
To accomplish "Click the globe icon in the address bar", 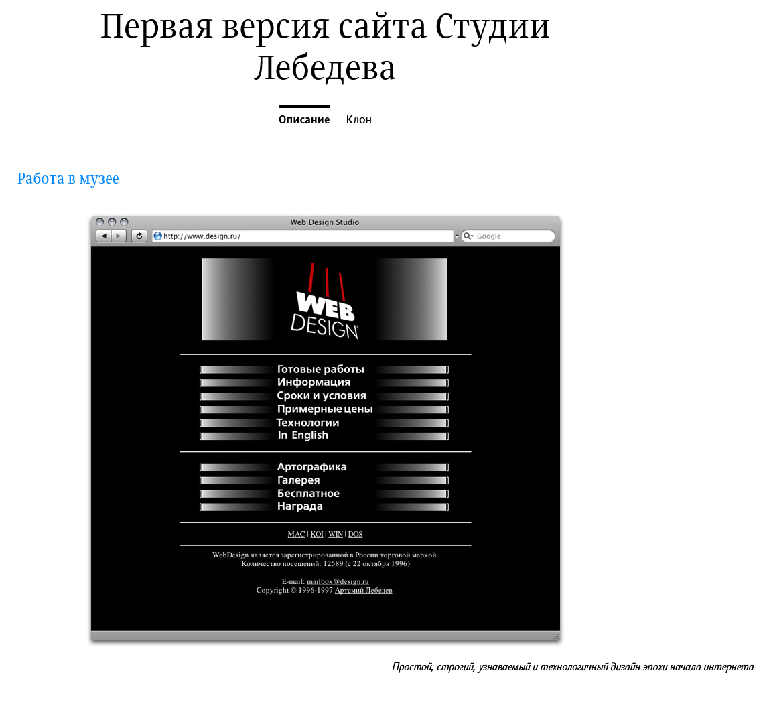I will click(x=157, y=236).
